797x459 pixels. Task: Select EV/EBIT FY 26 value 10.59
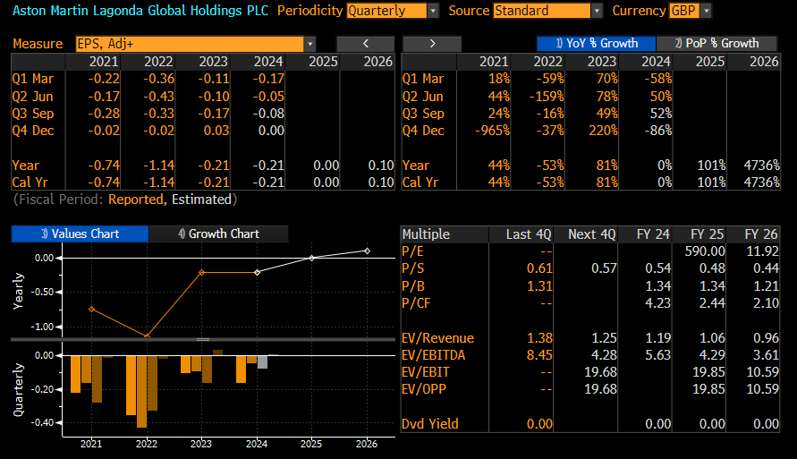click(x=763, y=372)
